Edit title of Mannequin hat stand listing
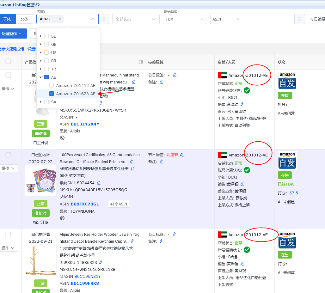Image resolution: width=325 pixels, height=293 pixels. click(133, 82)
